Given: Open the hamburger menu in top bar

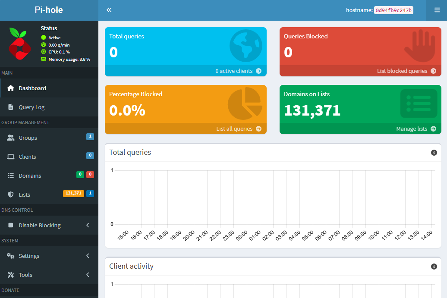Looking at the screenshot, I should point(437,10).
